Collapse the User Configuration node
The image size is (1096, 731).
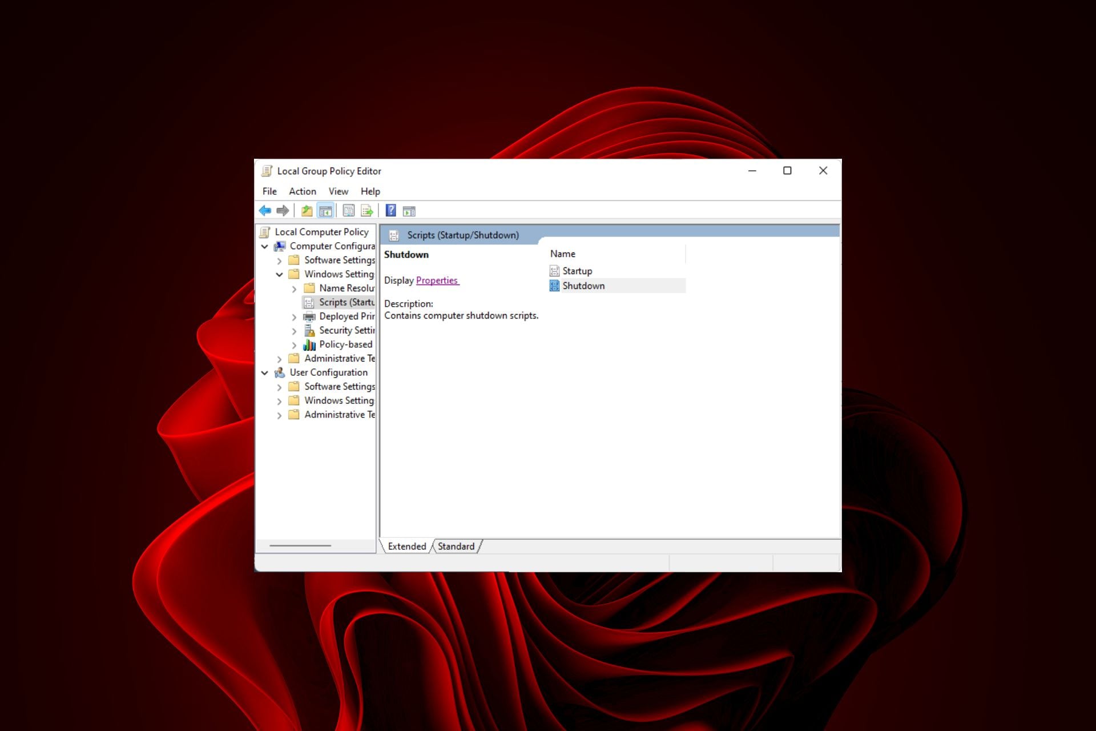[265, 372]
